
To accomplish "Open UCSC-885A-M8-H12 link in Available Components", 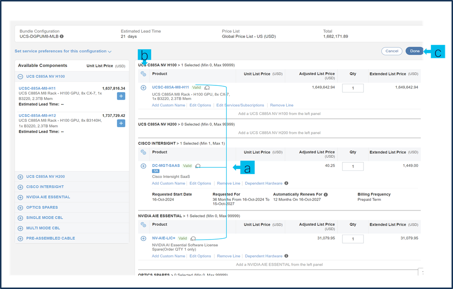I will [37, 116].
